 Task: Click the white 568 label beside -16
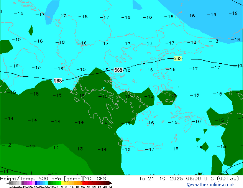118,70
